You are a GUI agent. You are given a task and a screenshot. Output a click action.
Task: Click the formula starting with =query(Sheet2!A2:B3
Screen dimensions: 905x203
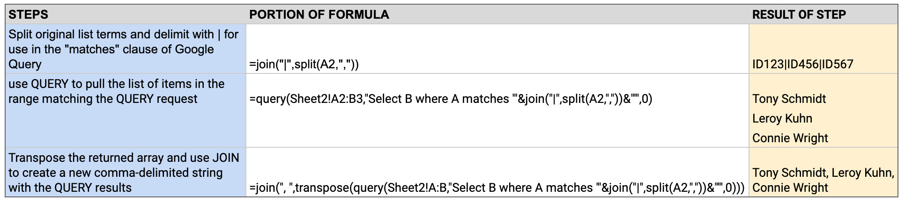(450, 99)
